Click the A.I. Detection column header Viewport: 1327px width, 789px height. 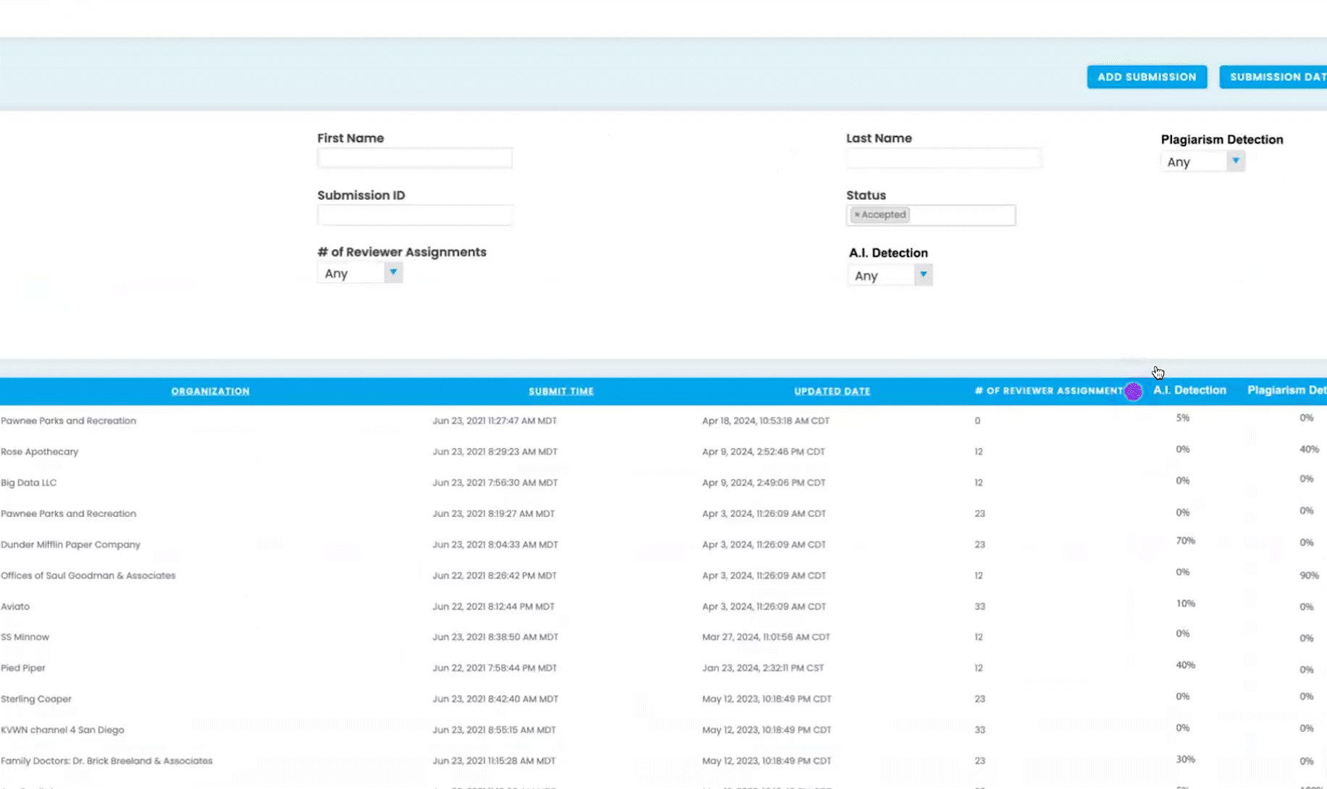pos(1189,390)
